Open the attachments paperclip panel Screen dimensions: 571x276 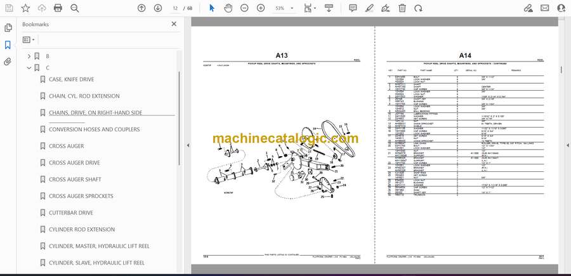pos(8,62)
